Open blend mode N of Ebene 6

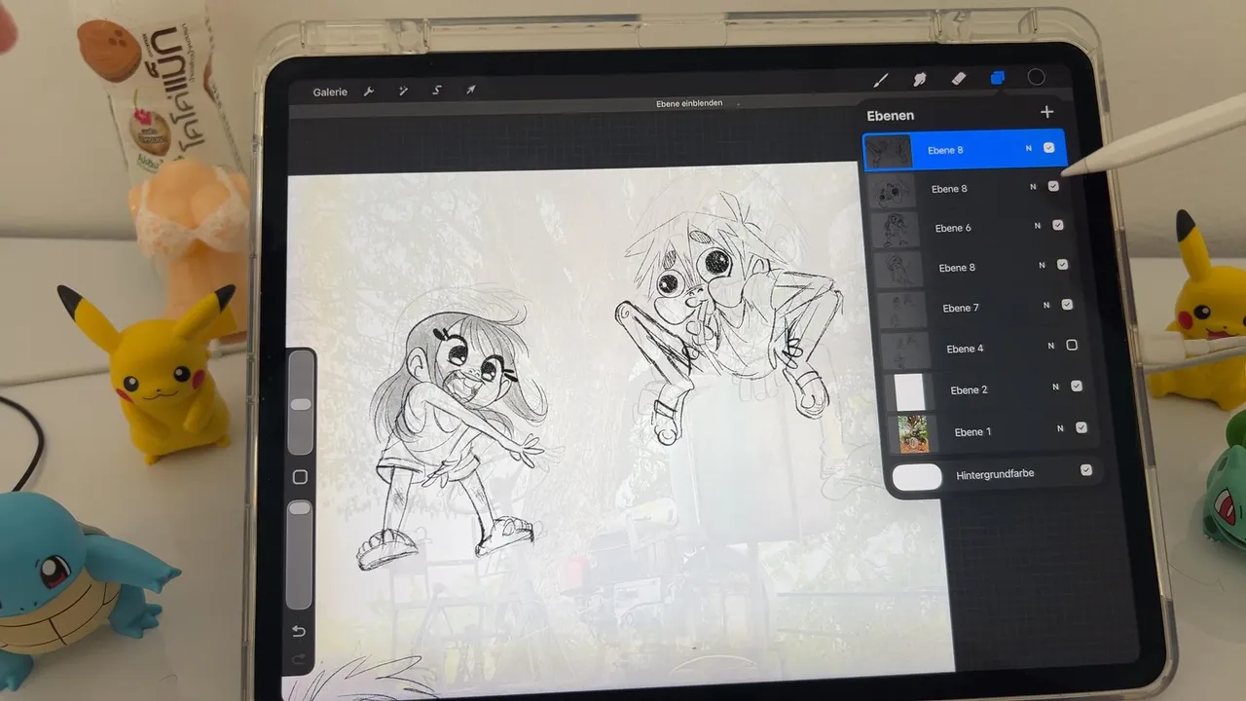[1038, 226]
